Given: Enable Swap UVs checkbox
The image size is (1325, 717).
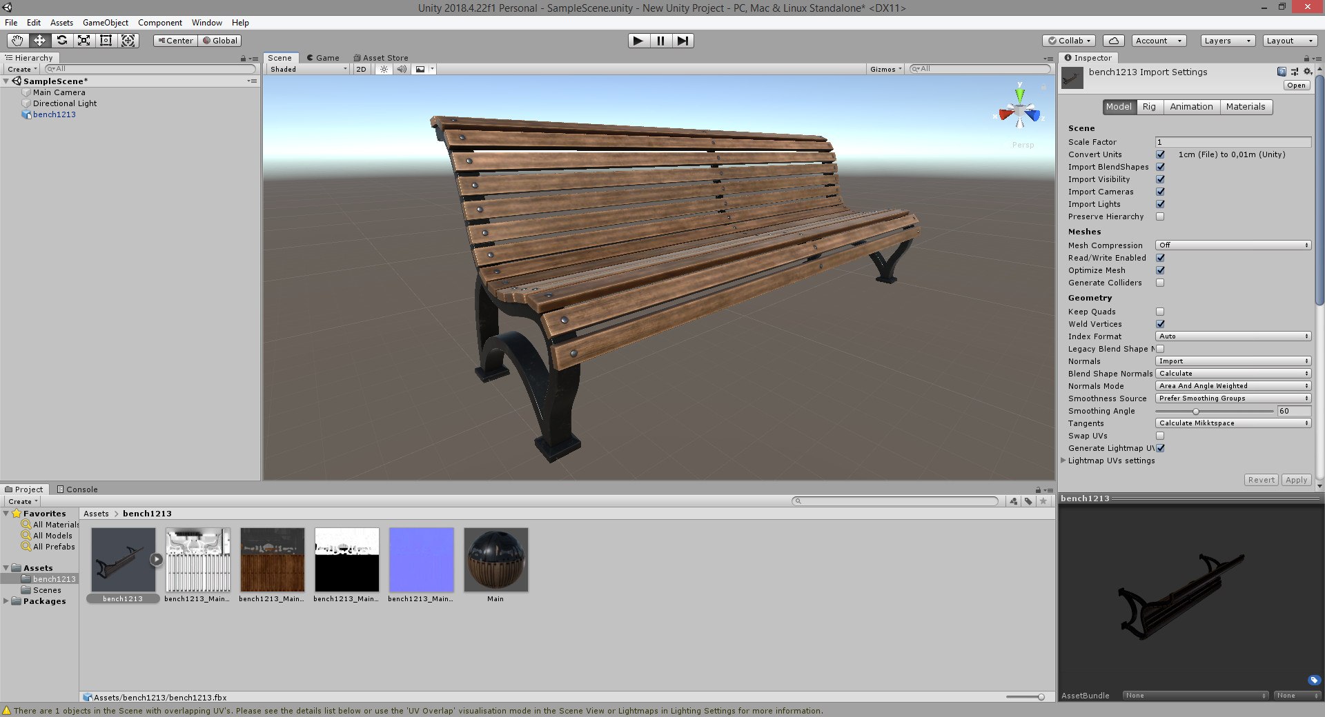Looking at the screenshot, I should [1160, 436].
